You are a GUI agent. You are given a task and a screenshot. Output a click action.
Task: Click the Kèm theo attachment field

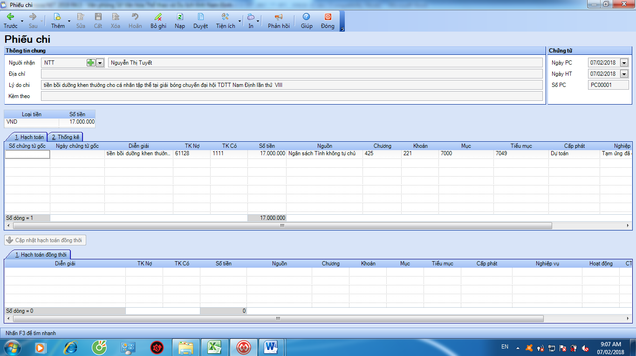point(292,96)
